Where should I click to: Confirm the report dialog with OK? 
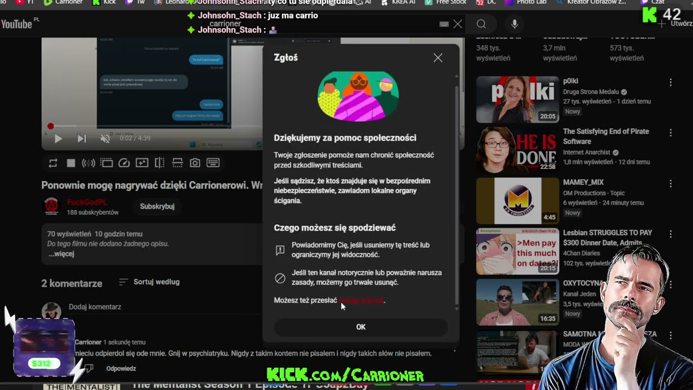[x=361, y=327]
